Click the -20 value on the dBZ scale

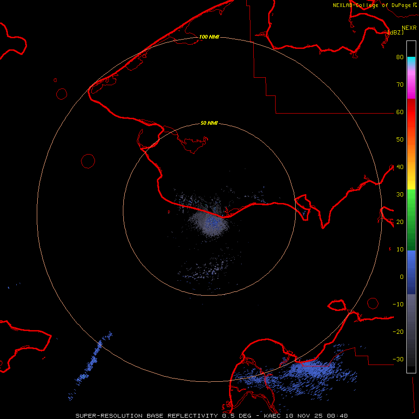coord(398,331)
